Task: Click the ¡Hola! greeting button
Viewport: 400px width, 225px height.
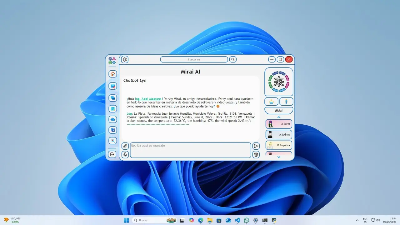Action: [x=279, y=111]
